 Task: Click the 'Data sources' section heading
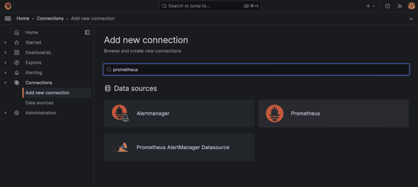point(136,88)
